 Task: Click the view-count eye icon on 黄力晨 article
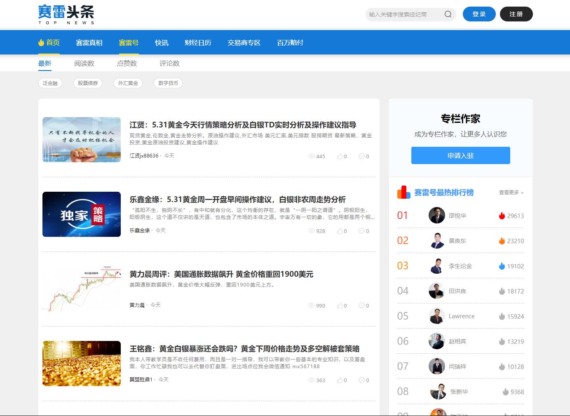pyautogui.click(x=312, y=306)
